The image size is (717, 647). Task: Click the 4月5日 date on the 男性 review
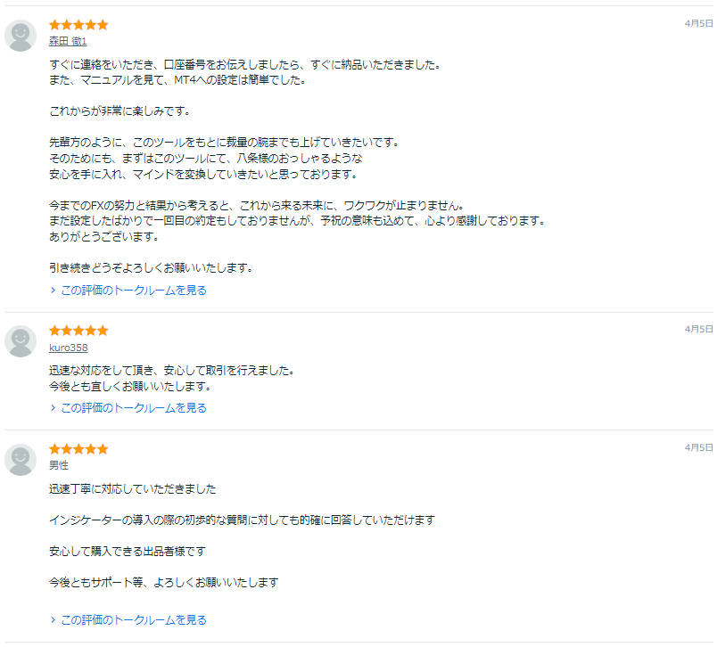698,447
